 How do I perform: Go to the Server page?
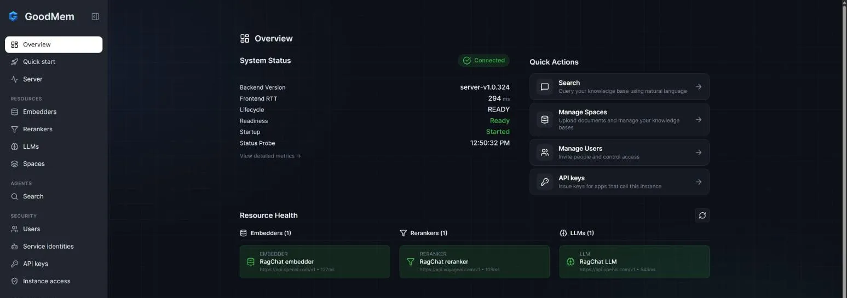point(54,79)
